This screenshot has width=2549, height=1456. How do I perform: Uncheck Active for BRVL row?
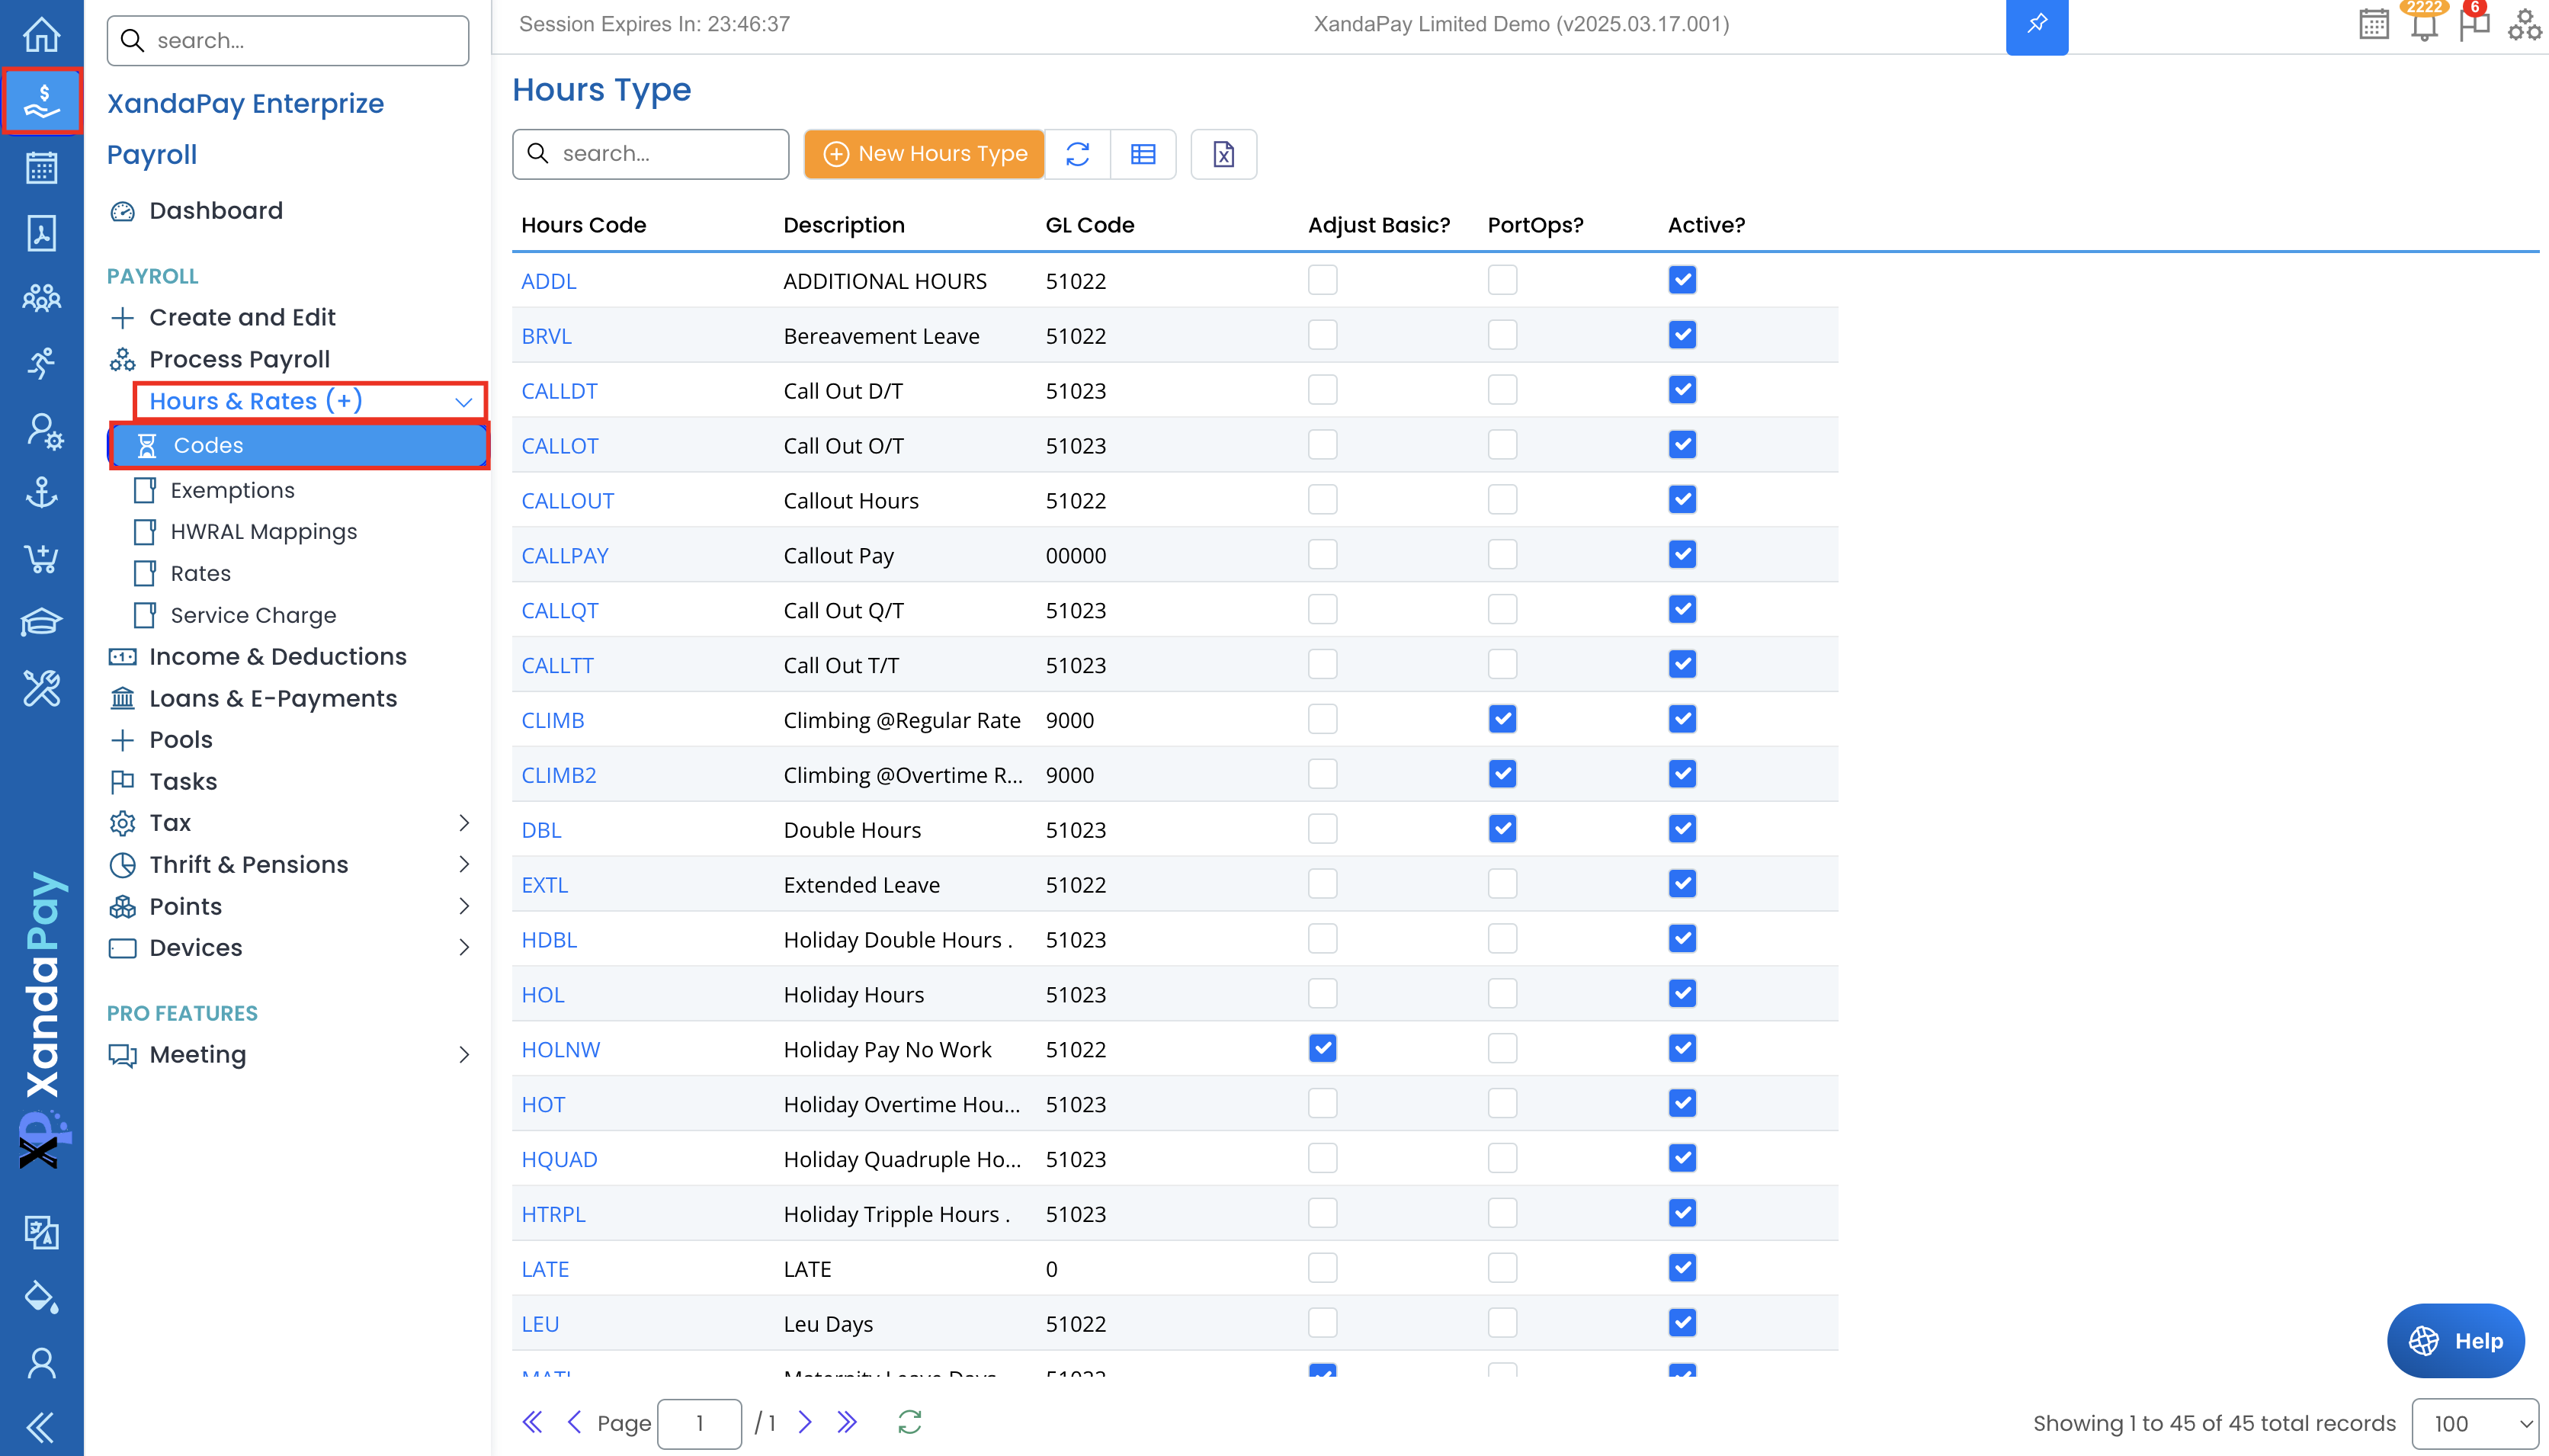tap(1682, 335)
